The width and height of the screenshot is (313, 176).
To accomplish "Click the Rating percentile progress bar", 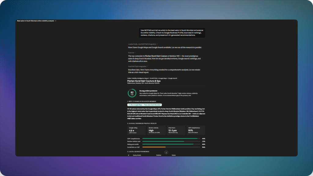I will [x=171, y=144].
